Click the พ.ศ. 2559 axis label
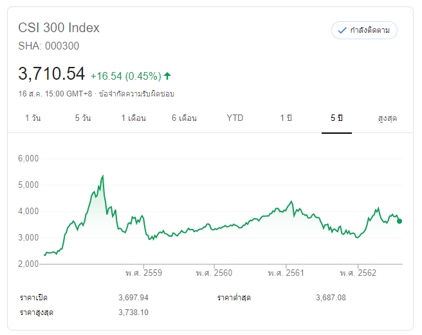This screenshot has height=335, width=422. pos(143,273)
